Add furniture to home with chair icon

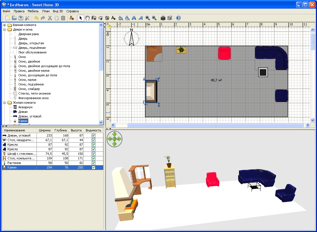coord(72,18)
